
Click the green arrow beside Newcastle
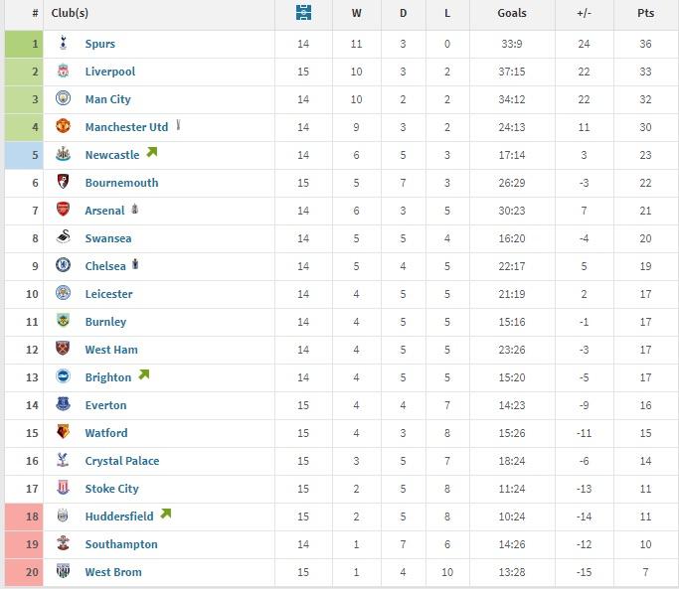pos(151,152)
